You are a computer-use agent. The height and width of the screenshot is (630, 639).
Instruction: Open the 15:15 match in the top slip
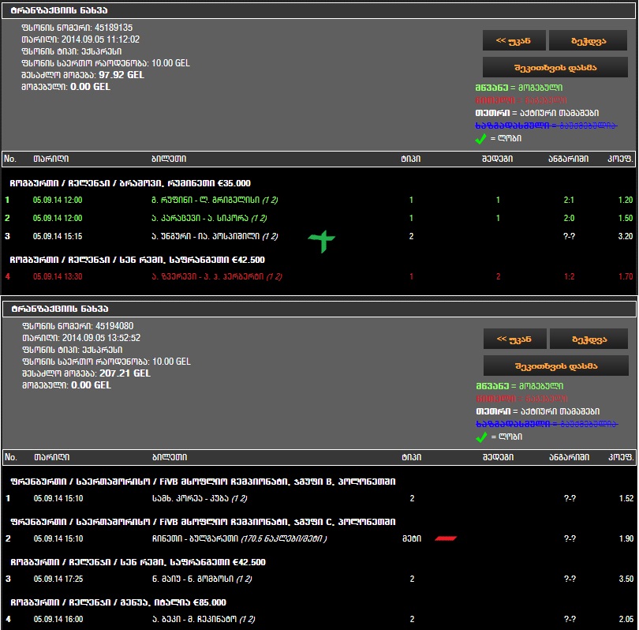tap(215, 236)
